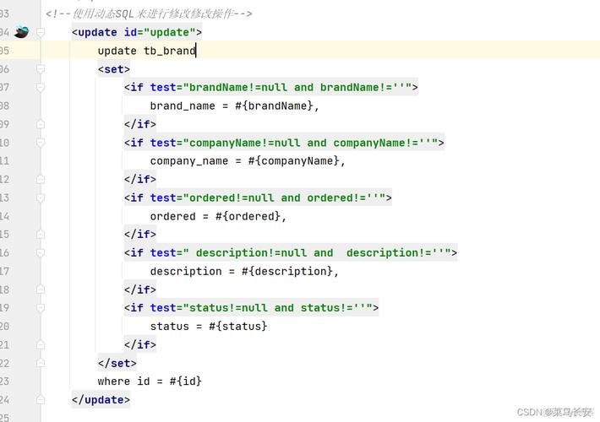Click 'brand_name = #{brandName},' text
Image resolution: width=600 pixels, height=422 pixels.
pos(234,105)
